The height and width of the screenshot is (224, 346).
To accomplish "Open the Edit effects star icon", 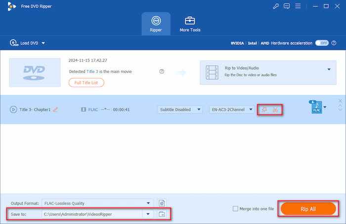I will click(264, 110).
